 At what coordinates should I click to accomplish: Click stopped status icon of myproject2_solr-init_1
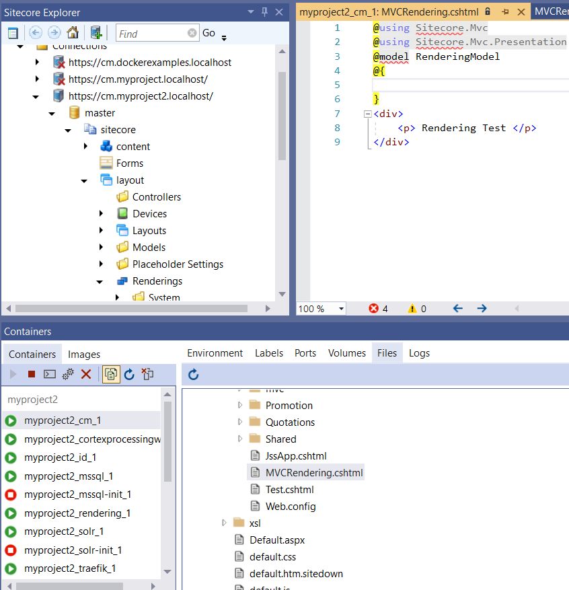coord(11,550)
